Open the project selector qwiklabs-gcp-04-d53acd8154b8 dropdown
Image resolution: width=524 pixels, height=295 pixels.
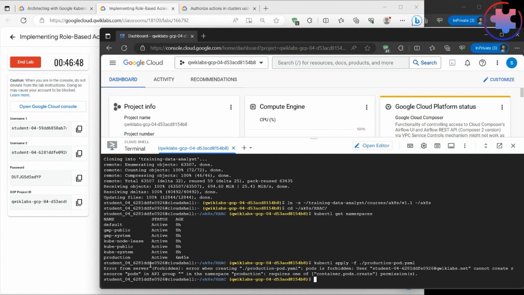pyautogui.click(x=221, y=63)
